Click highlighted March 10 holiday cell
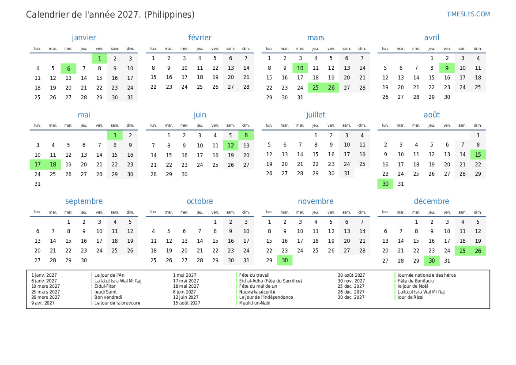This screenshot has width=516, height=365. 300,68
